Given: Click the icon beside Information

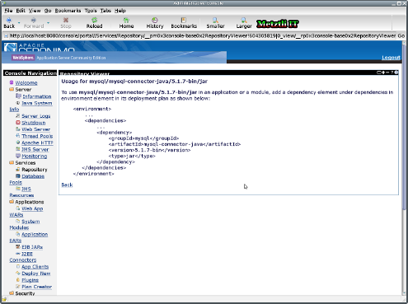Looking at the screenshot, I should [x=18, y=96].
